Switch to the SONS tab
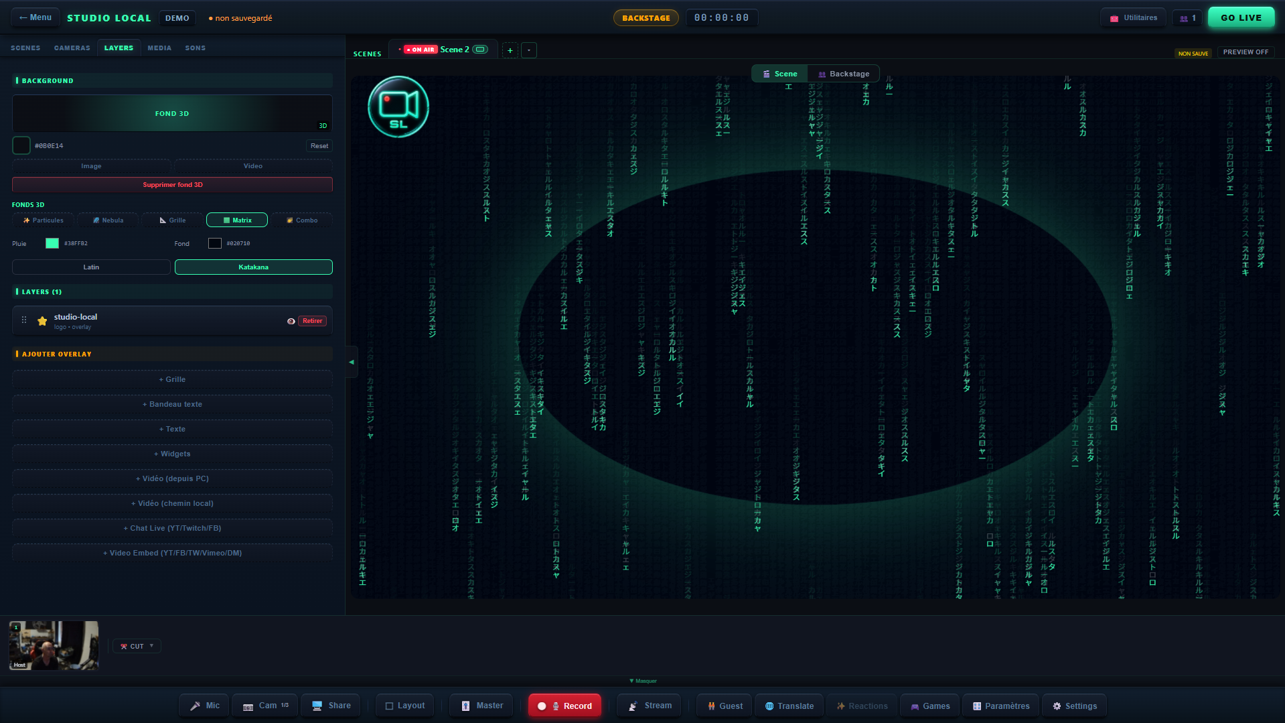 196,48
